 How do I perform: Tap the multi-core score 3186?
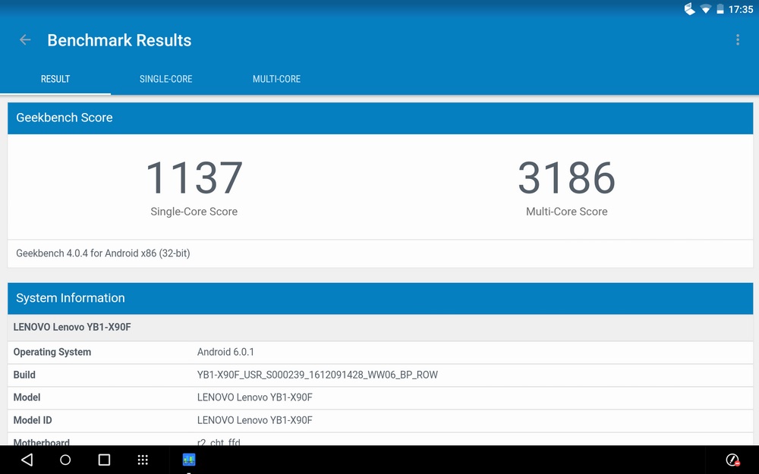pos(567,177)
